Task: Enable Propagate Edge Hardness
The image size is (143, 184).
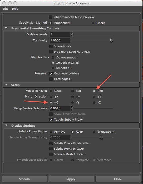Action: coord(51,52)
